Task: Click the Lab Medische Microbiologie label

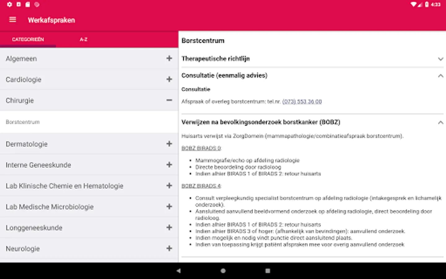Action: click(50, 207)
